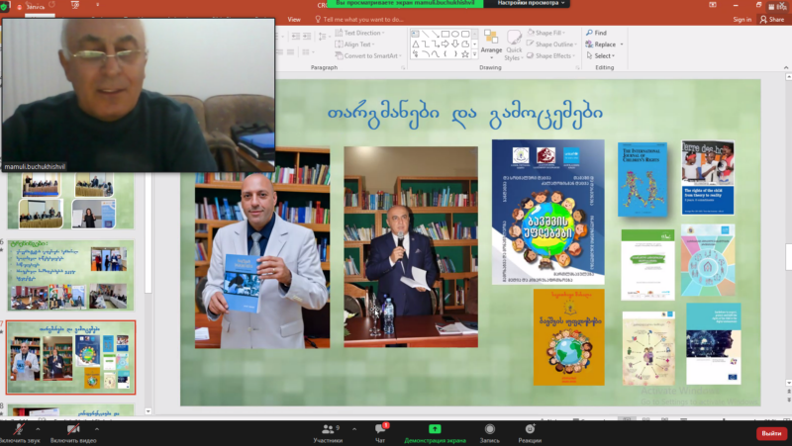The width and height of the screenshot is (792, 446).
Task: Select the rectangle shape
Action: coord(445,34)
